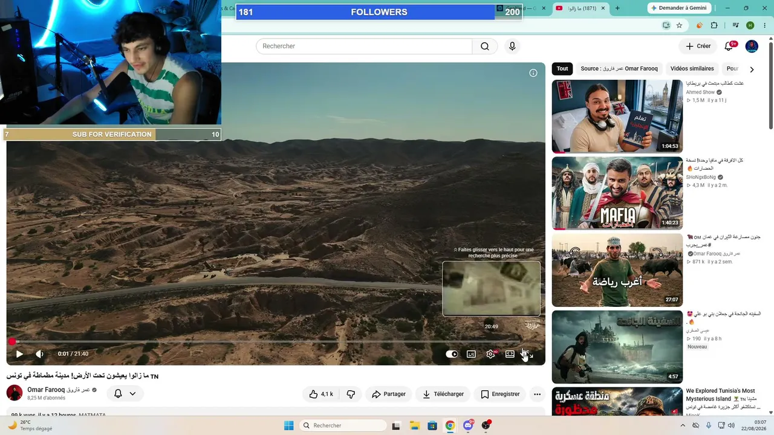Open more actions three-dot menu
Screen dimensions: 774x435
click(537, 394)
